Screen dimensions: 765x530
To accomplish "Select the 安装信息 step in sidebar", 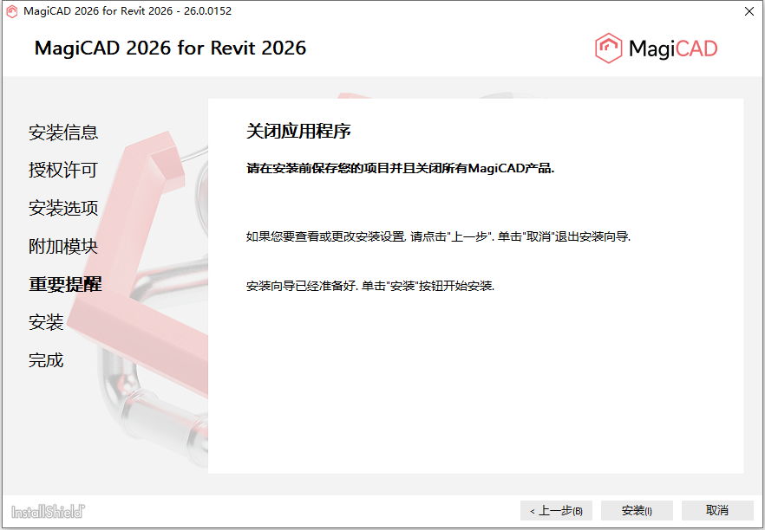I will point(63,132).
